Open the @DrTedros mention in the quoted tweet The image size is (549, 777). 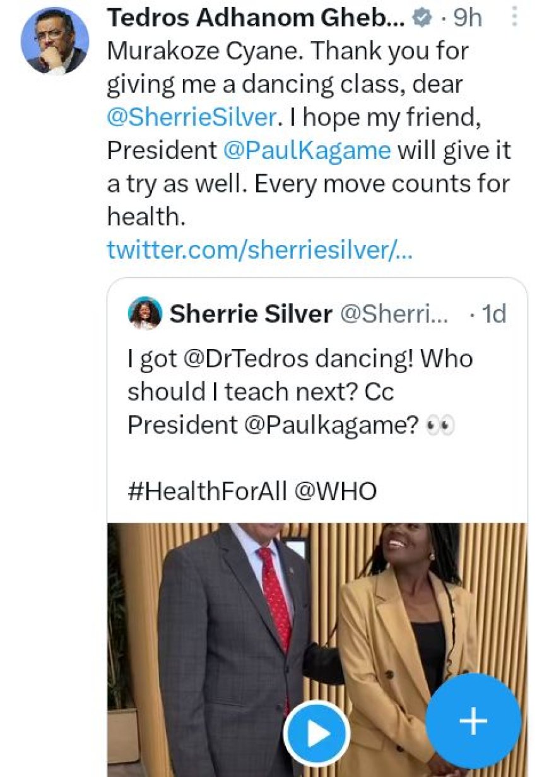click(x=242, y=359)
